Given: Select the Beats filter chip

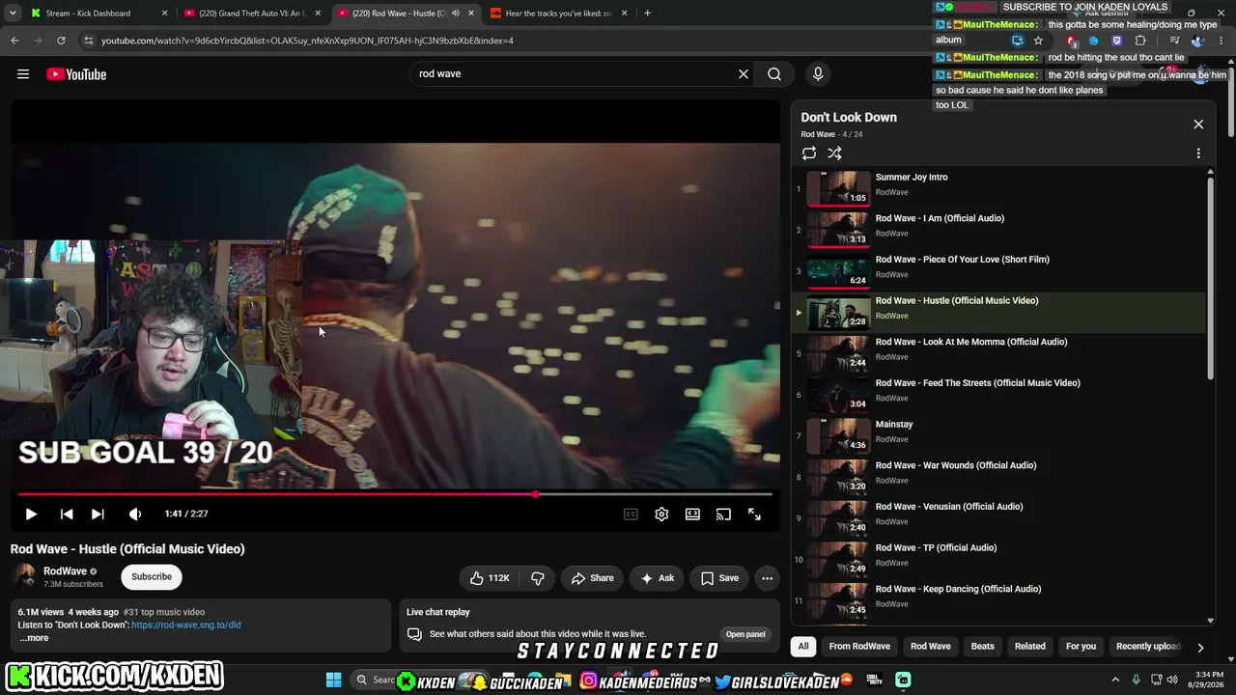Looking at the screenshot, I should coord(982,647).
